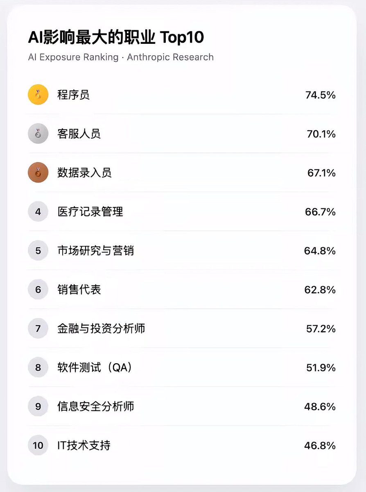Click the rank 5 circle badge
The height and width of the screenshot is (492, 366).
click(38, 251)
